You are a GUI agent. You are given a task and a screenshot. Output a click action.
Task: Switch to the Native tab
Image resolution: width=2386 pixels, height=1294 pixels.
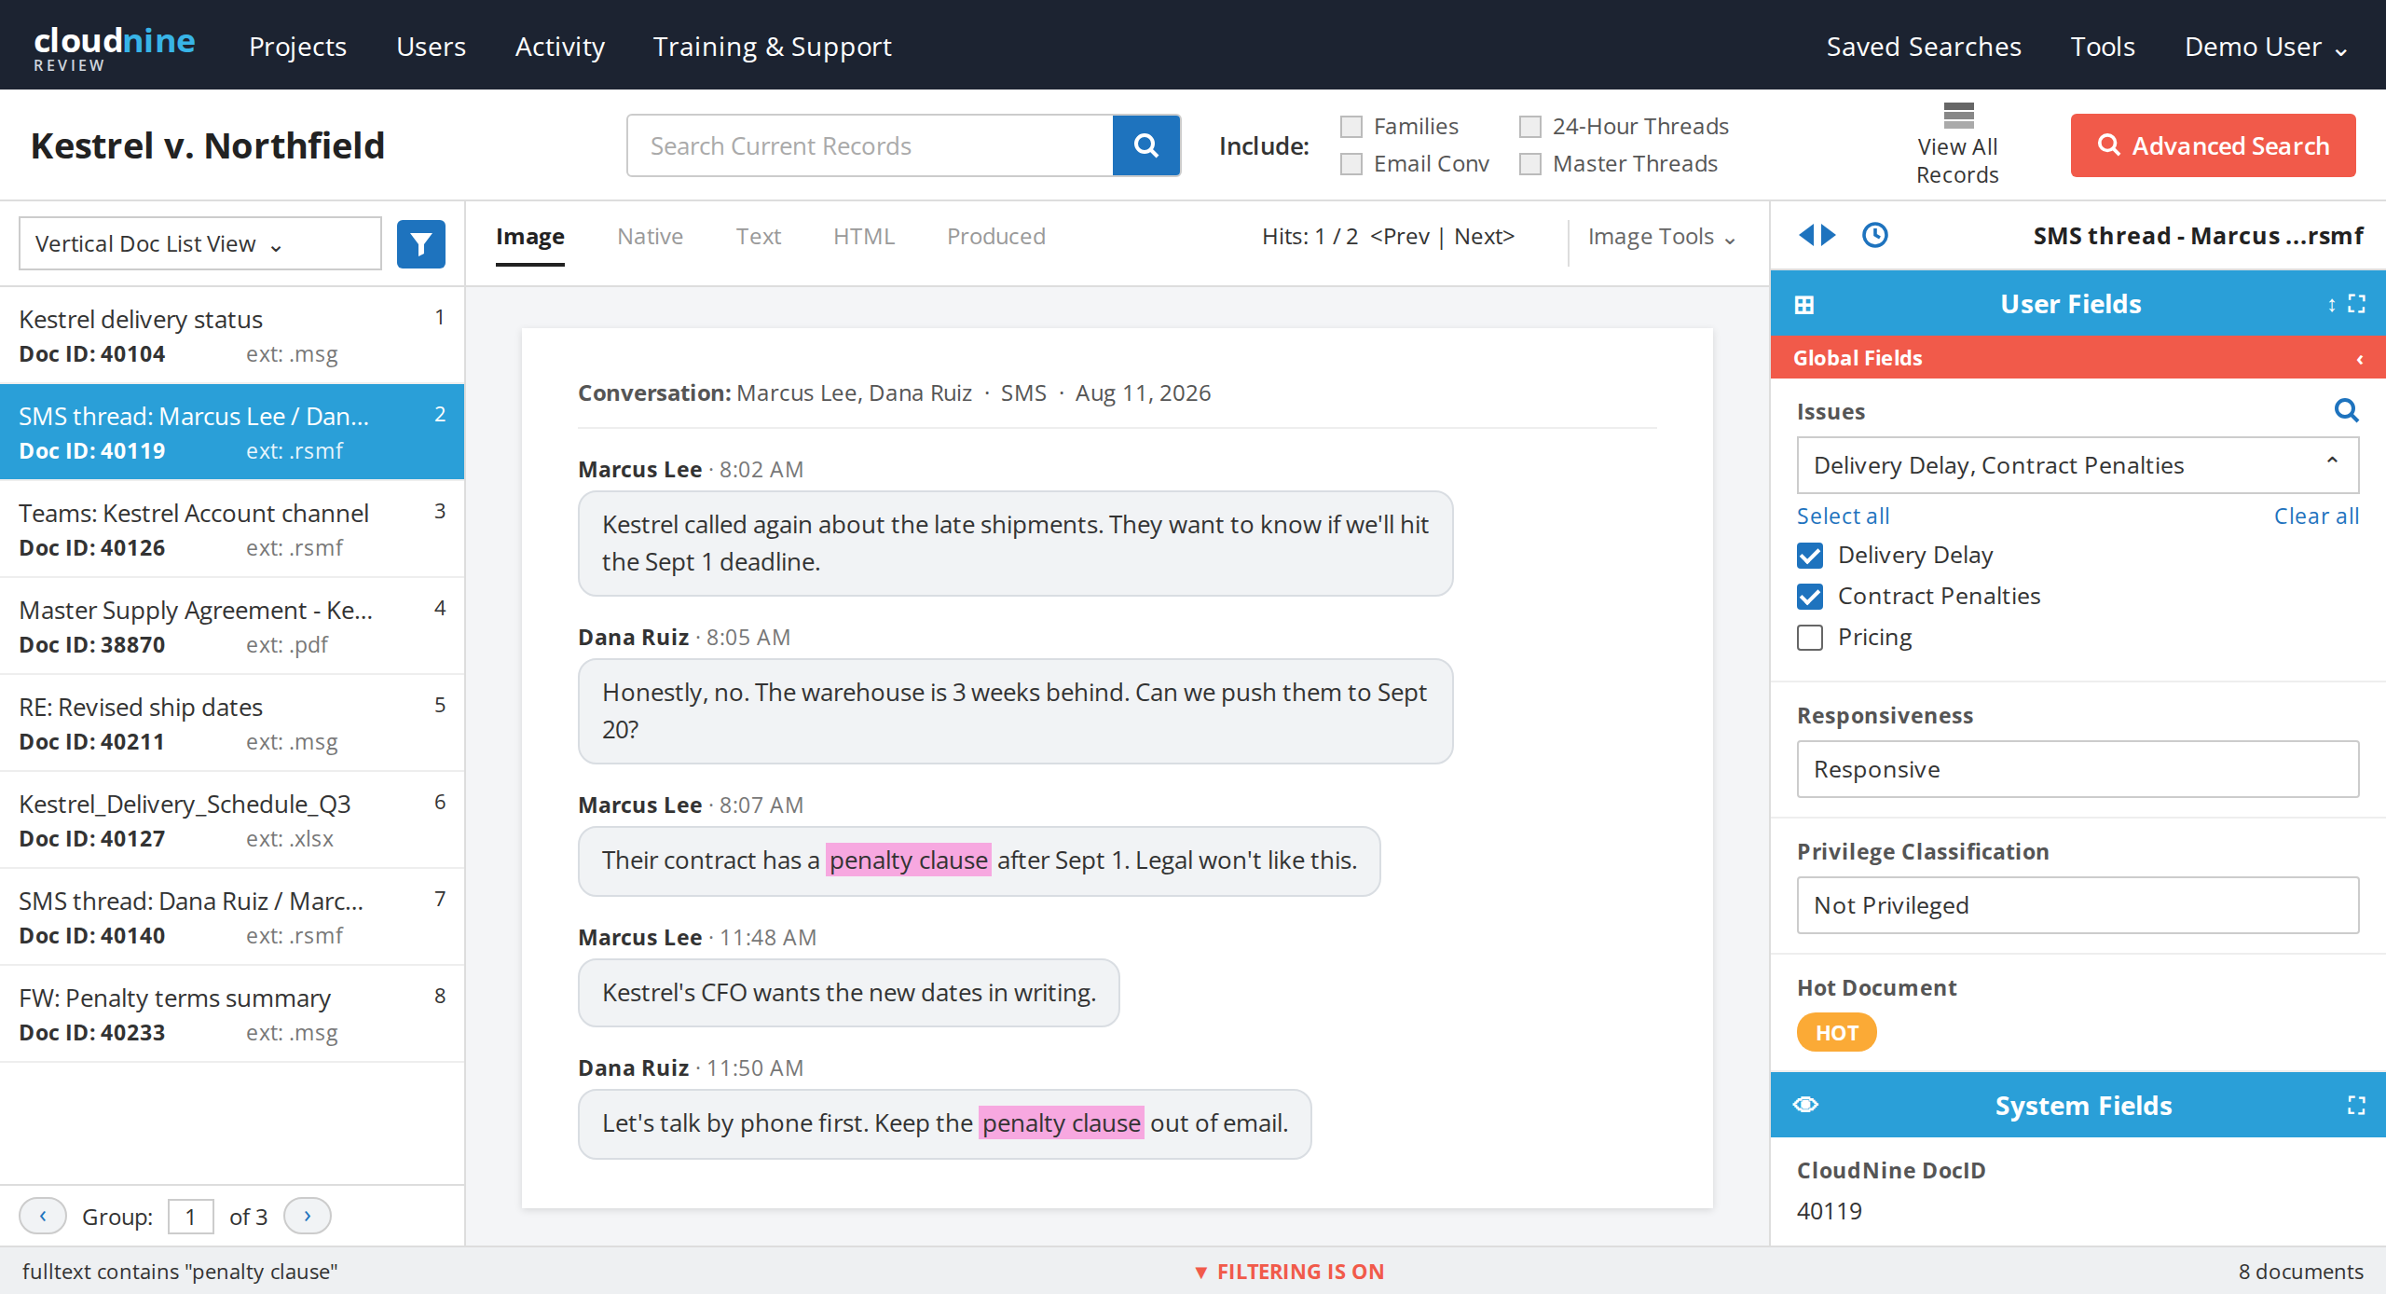click(651, 237)
